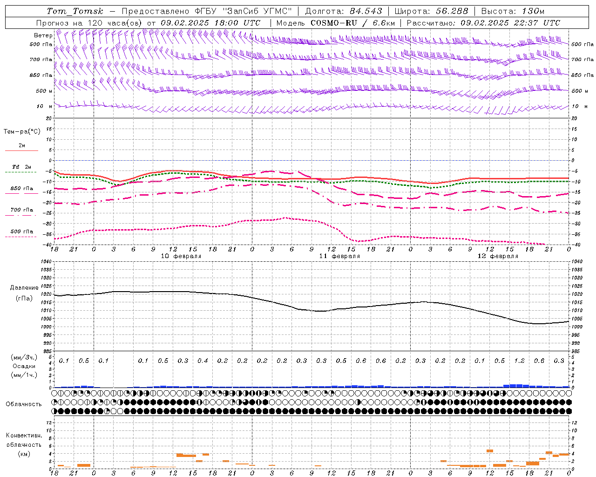Click the Широта: 56.288 header field
The width and height of the screenshot is (596, 477).
click(x=431, y=11)
